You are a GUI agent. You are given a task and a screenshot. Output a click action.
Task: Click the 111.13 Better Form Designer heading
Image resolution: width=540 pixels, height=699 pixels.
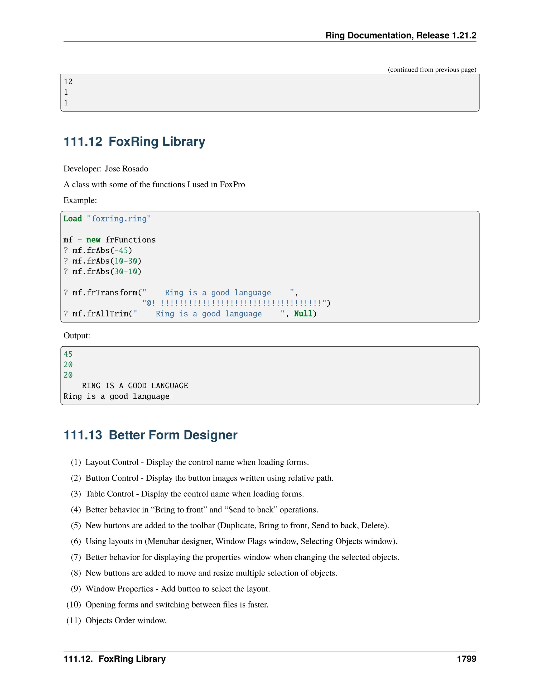click(x=150, y=435)
